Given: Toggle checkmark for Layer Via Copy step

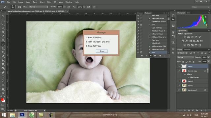Looking at the screenshot, I should [138, 28].
